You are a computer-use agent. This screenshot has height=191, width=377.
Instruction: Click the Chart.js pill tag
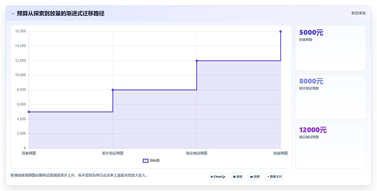tap(218, 177)
